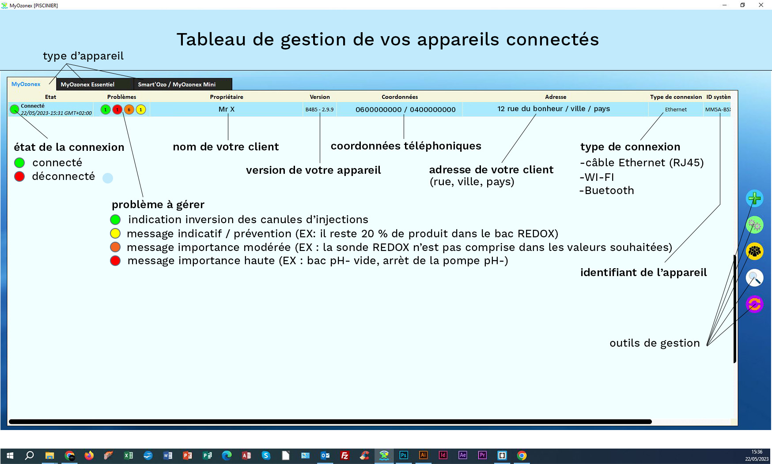The image size is (772, 464).
Task: Open the Smart'Ozo / MyOzonex Mini tab
Action: coord(177,84)
